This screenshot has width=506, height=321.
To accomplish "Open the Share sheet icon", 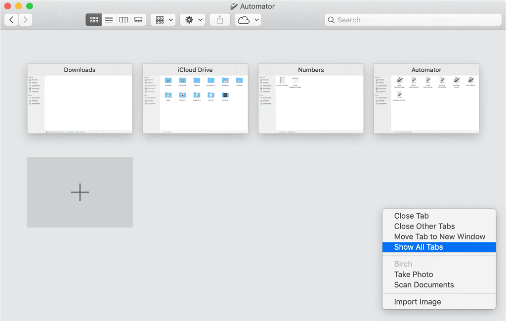I will pos(219,19).
